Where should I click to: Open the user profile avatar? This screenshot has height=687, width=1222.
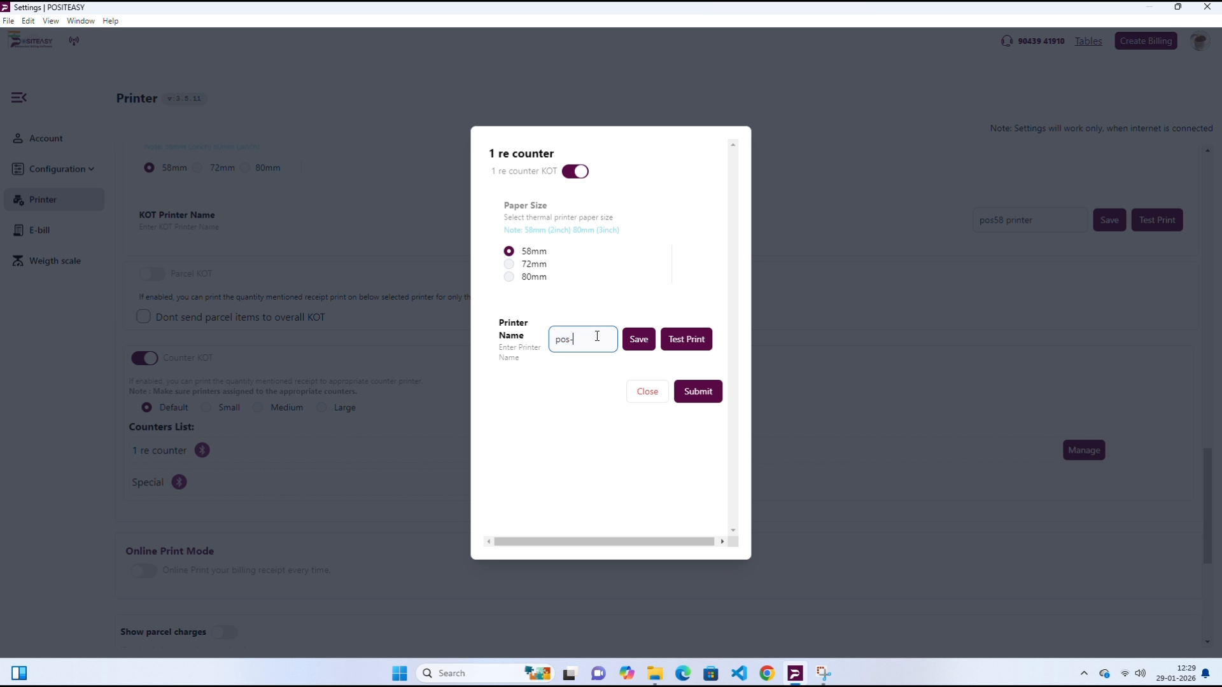point(1199,42)
